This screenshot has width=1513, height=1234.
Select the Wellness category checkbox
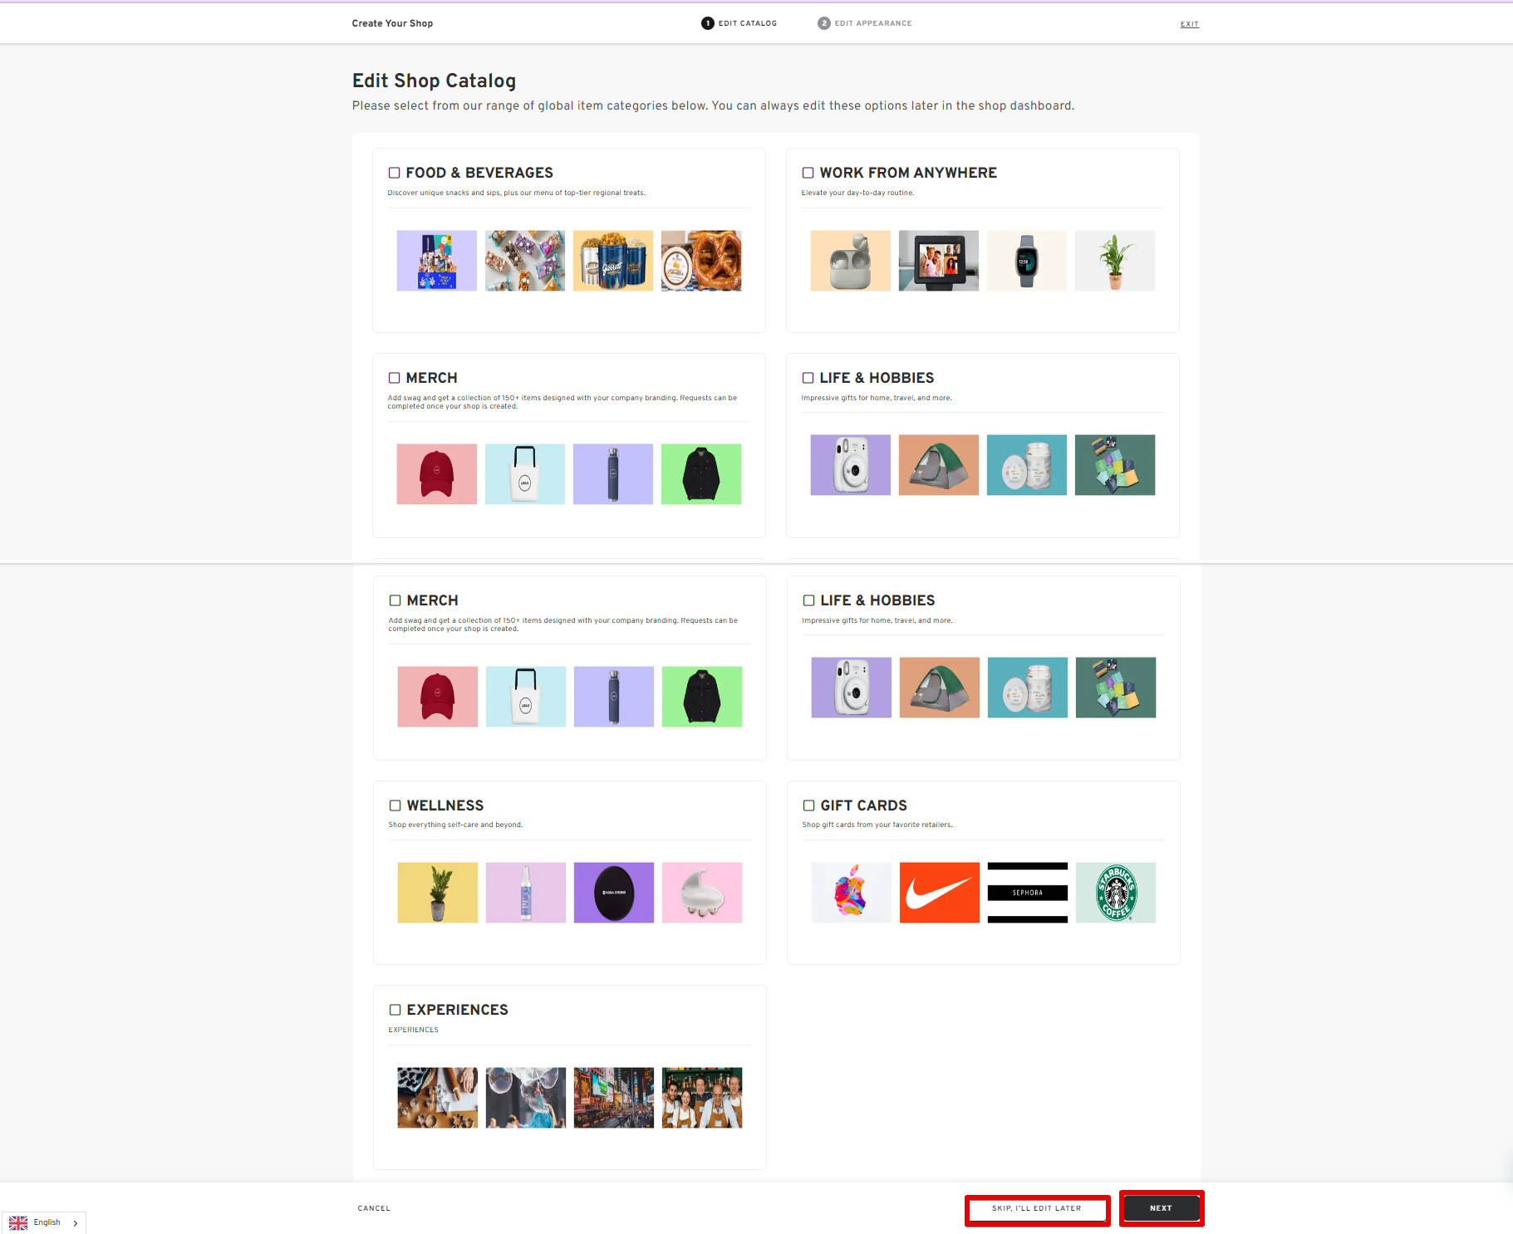coord(395,806)
